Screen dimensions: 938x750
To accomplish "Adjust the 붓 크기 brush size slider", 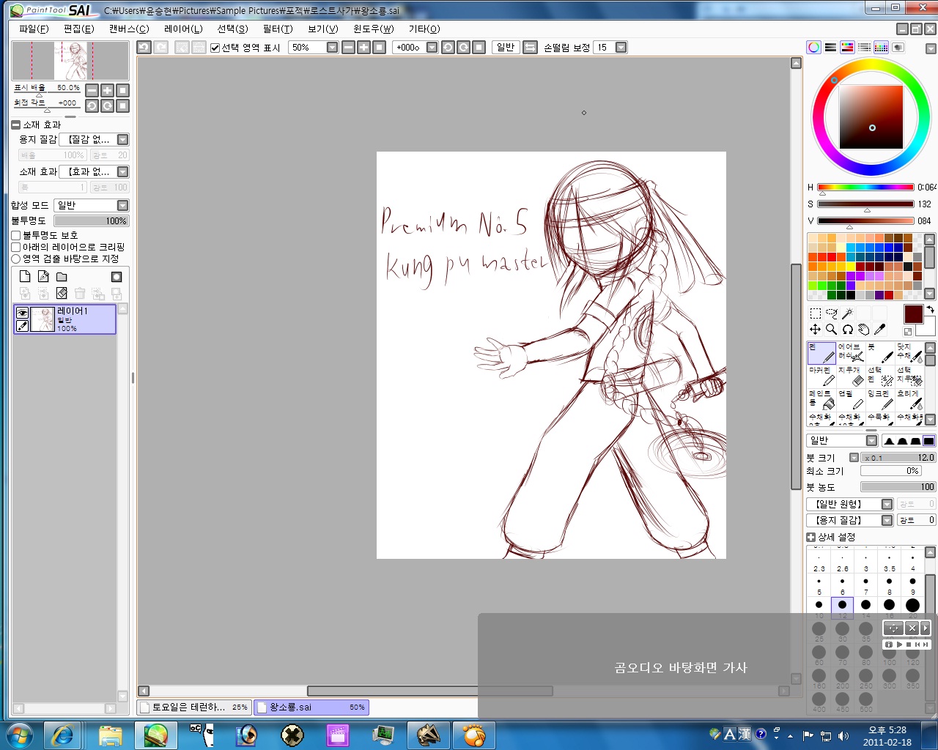I will pyautogui.click(x=898, y=457).
